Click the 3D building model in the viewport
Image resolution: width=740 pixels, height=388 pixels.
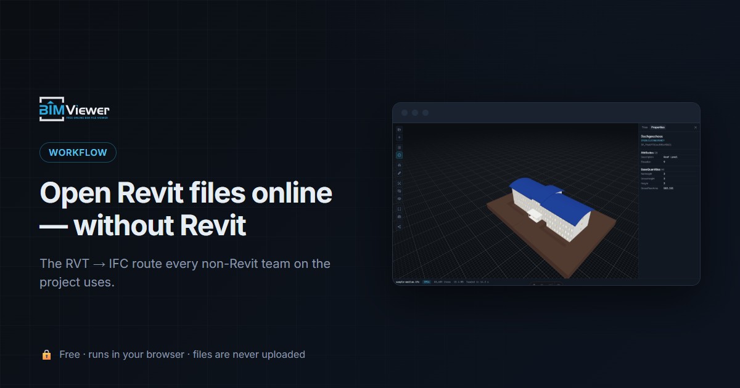(551, 209)
